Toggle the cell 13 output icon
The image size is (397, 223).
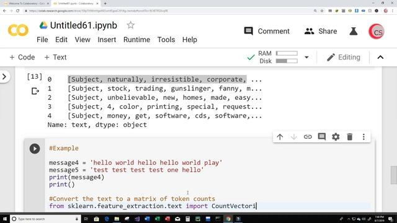[x=35, y=91]
